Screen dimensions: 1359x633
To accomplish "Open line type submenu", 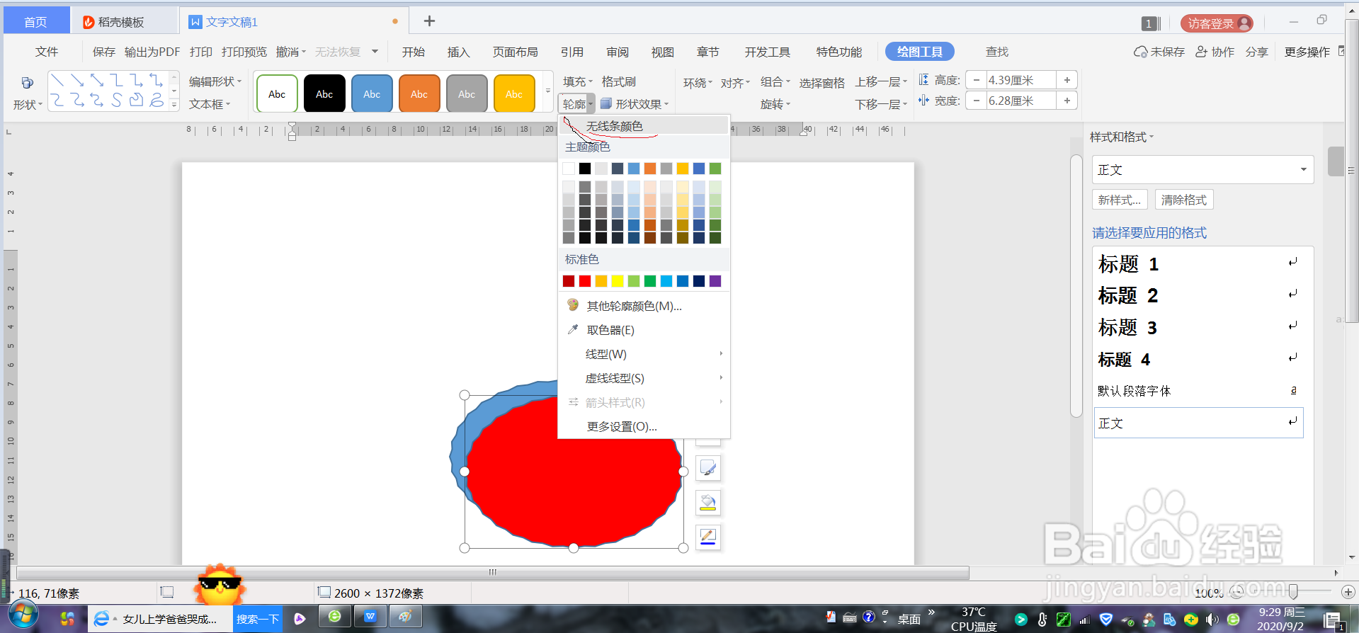I will tap(643, 354).
